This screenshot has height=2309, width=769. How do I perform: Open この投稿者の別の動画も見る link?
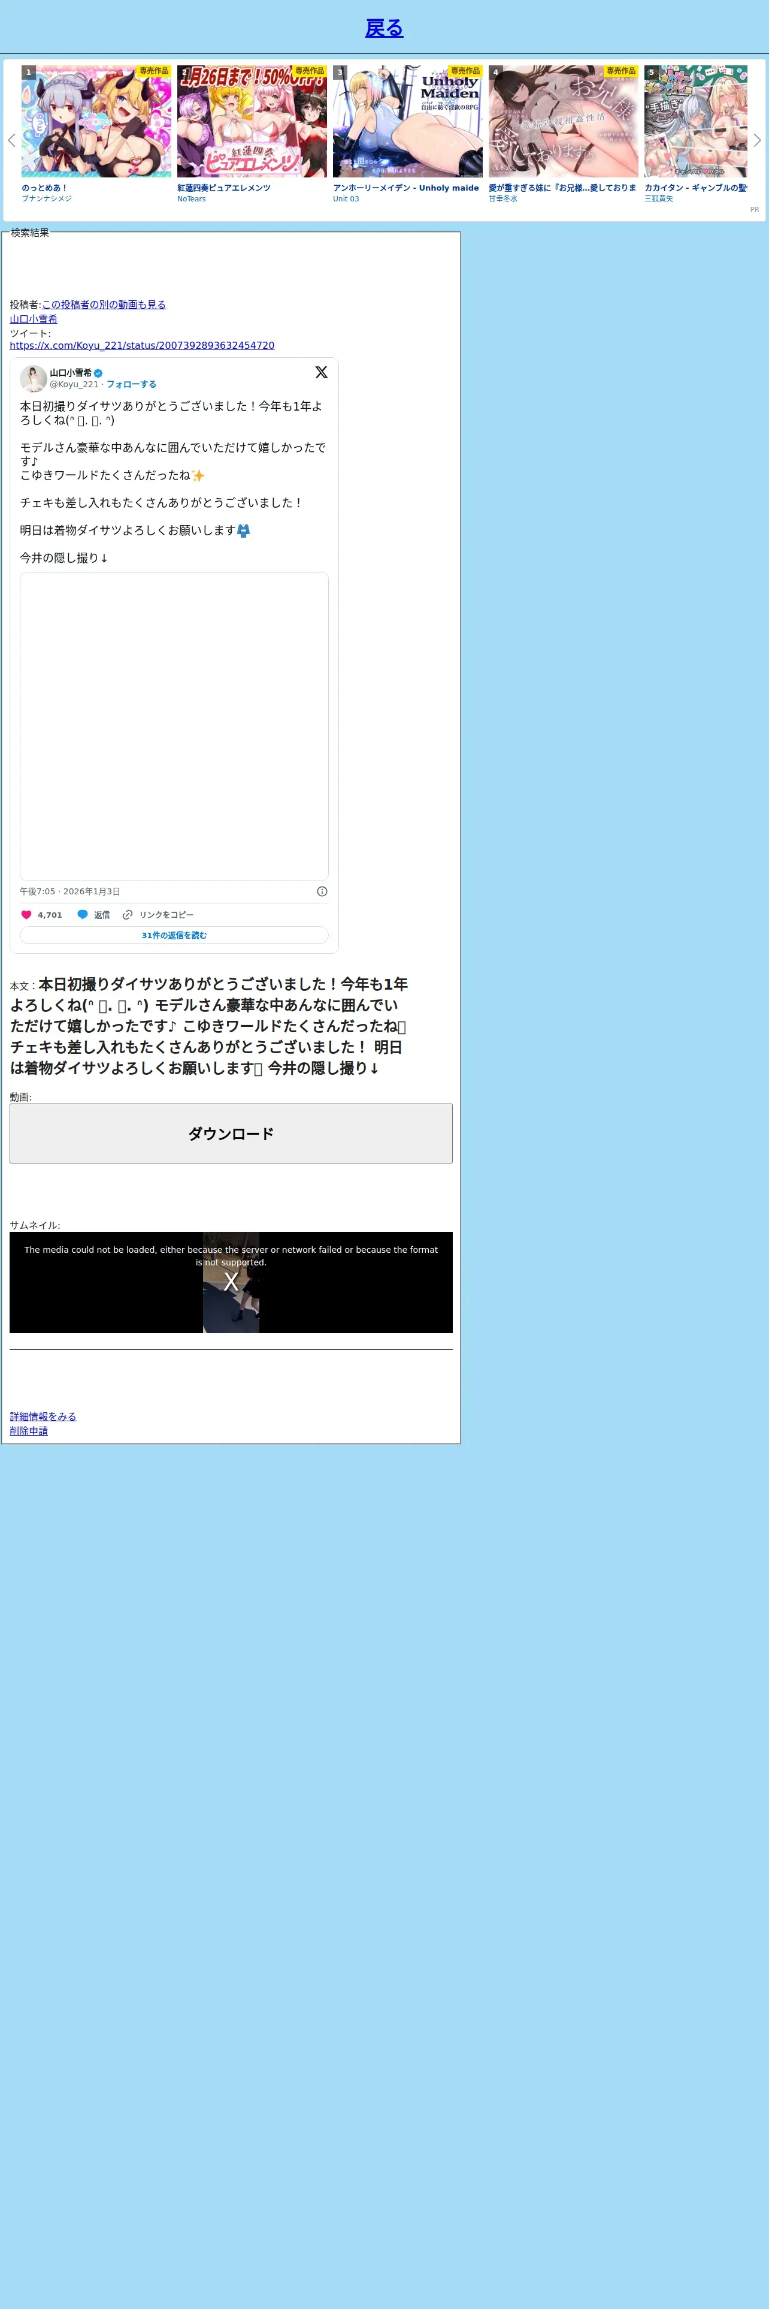pos(104,305)
